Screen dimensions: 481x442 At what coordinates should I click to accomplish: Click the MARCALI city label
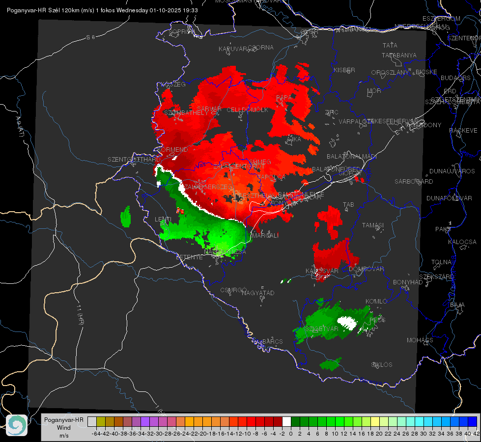[x=265, y=236]
